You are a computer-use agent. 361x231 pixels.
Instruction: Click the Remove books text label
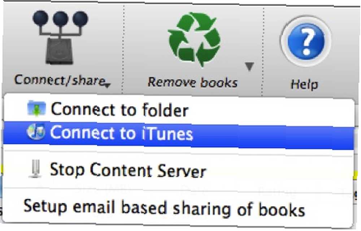pyautogui.click(x=192, y=82)
